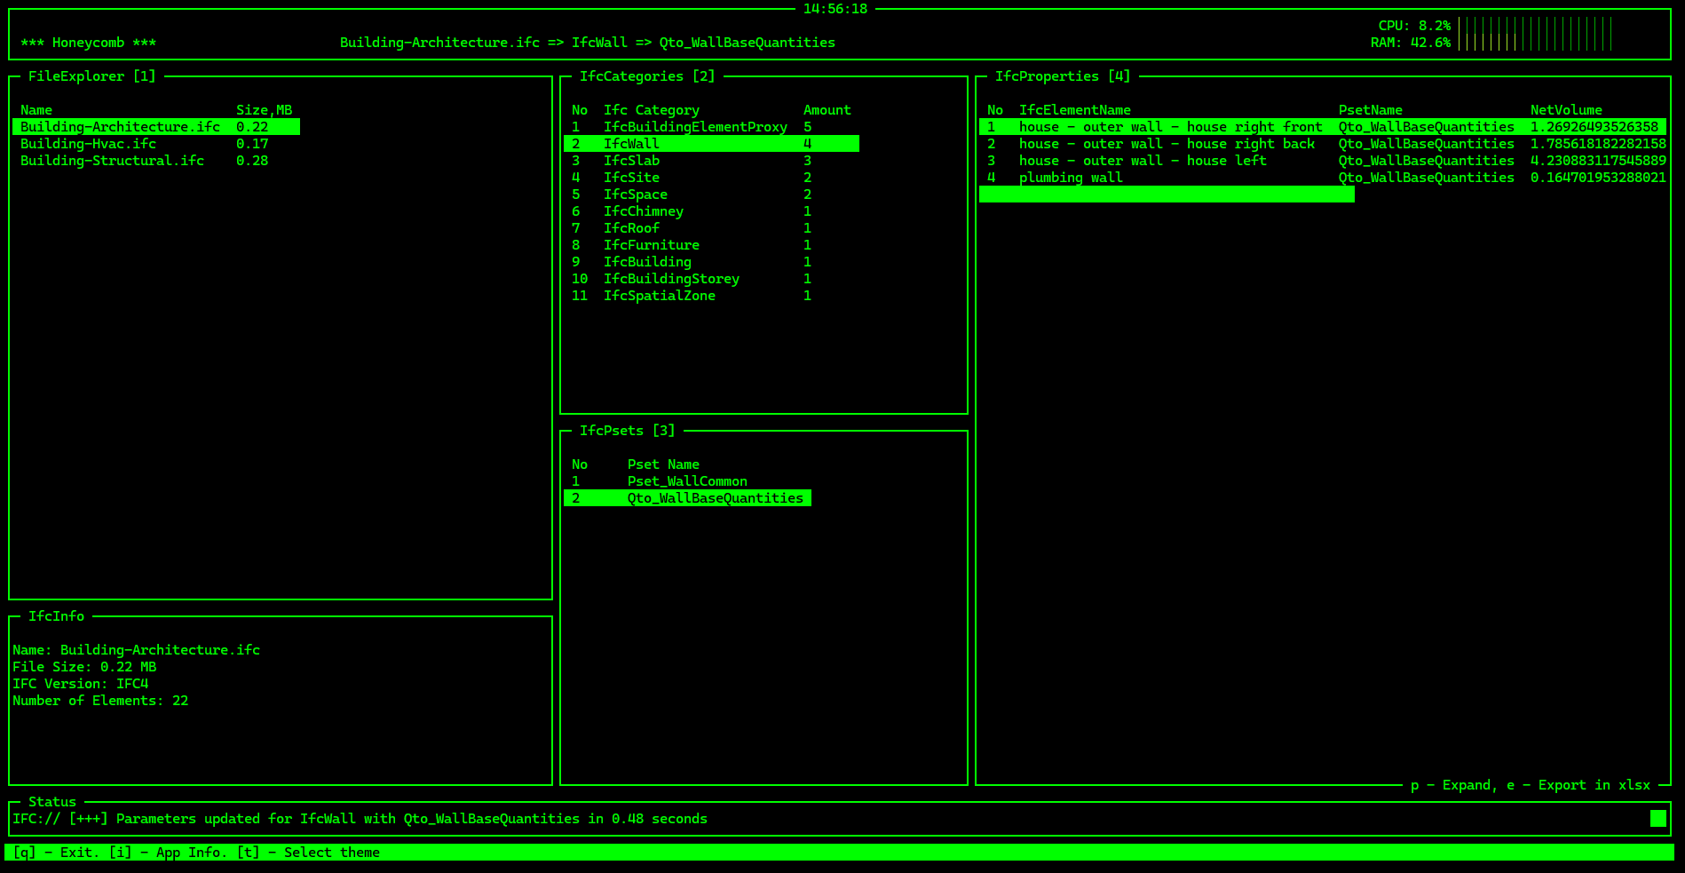This screenshot has height=873, width=1685.
Task: Click the 'Name: Building-Architecture.ifc' IfcInfo line
Action: pyautogui.click(x=137, y=650)
